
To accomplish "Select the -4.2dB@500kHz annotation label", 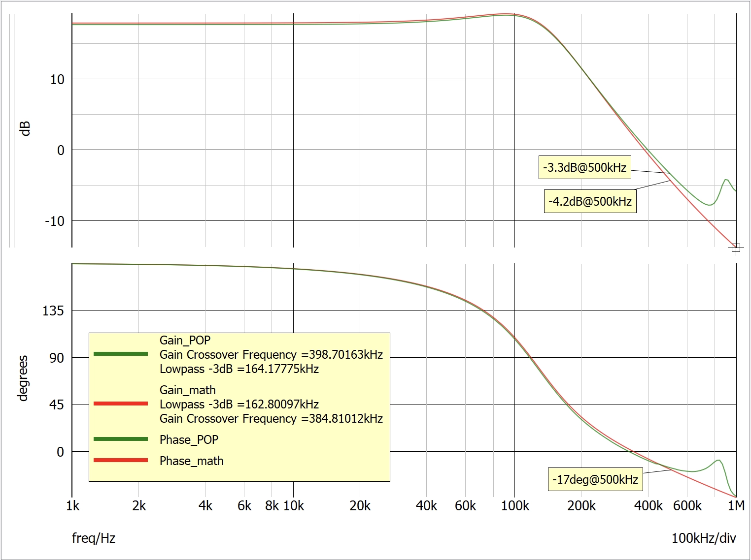I will (590, 201).
